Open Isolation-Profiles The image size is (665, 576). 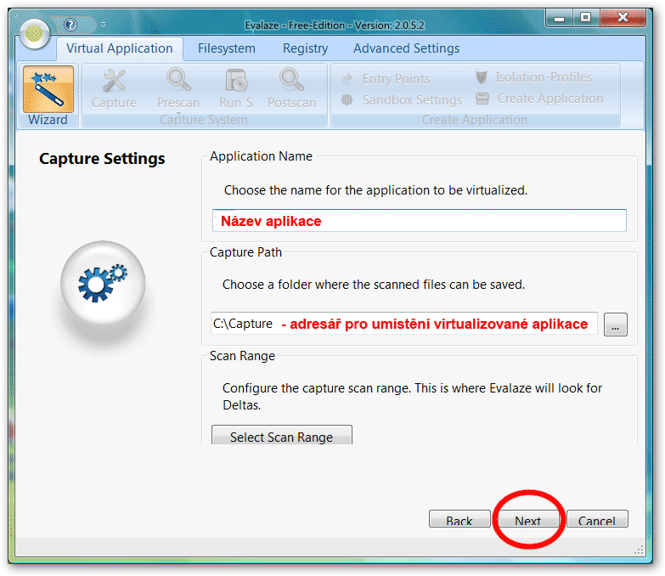point(533,77)
